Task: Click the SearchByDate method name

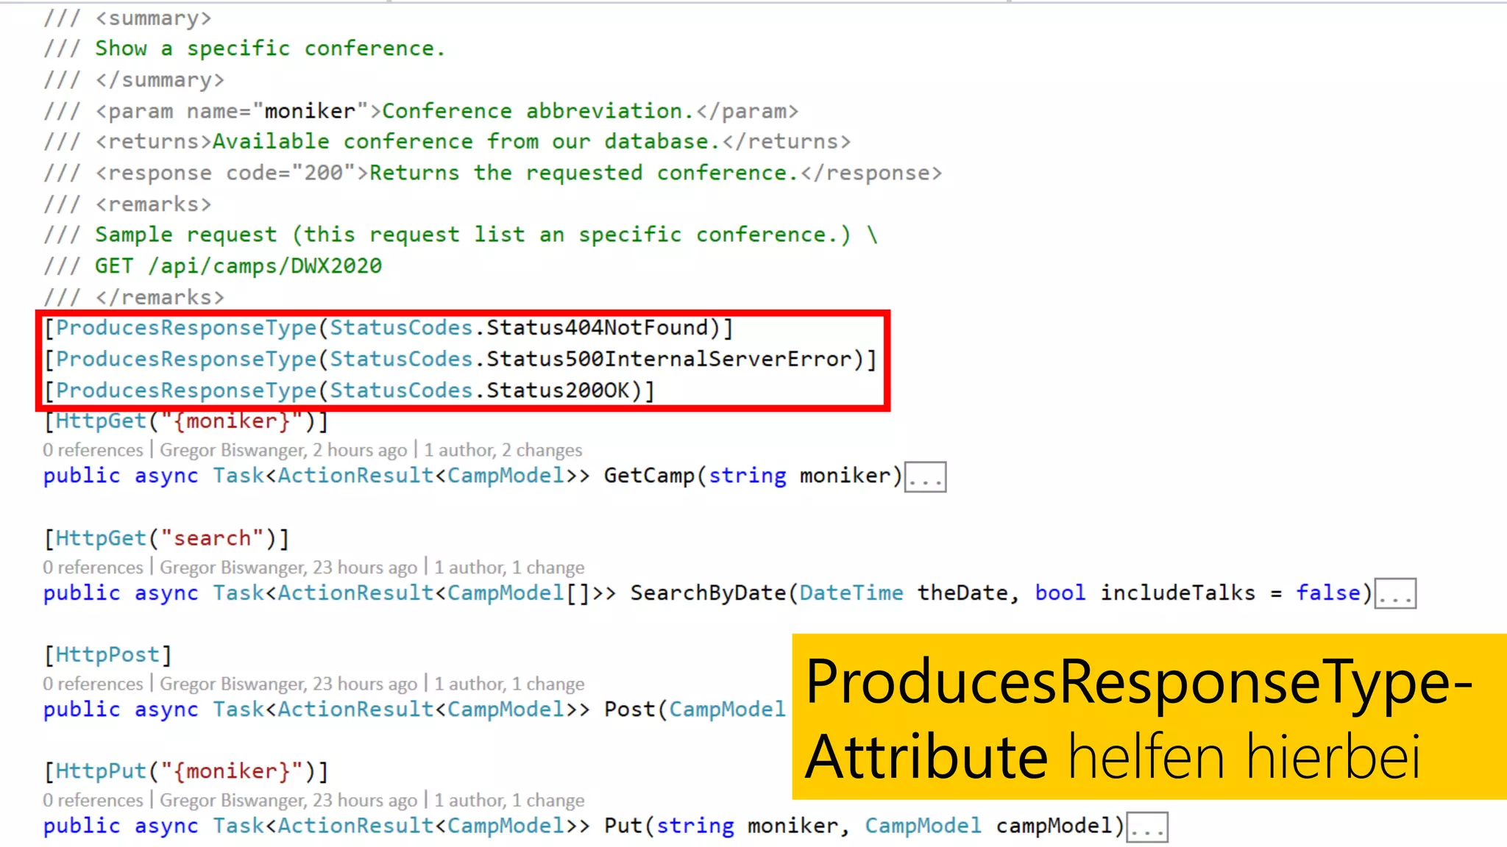Action: pyautogui.click(x=709, y=593)
